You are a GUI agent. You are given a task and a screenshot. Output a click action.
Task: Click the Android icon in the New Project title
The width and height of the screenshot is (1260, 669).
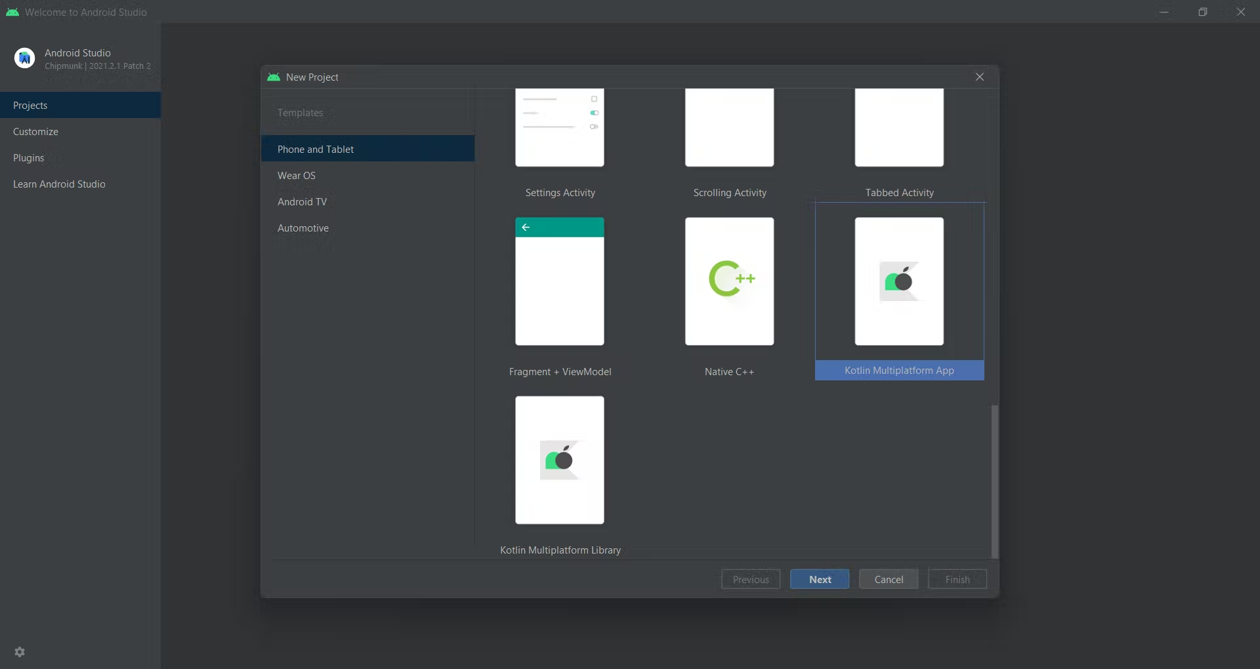pyautogui.click(x=274, y=77)
